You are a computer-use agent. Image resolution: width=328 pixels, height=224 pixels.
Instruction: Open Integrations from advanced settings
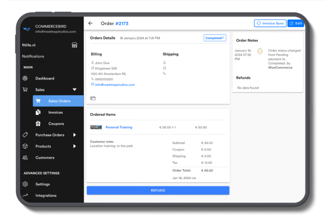click(x=46, y=196)
